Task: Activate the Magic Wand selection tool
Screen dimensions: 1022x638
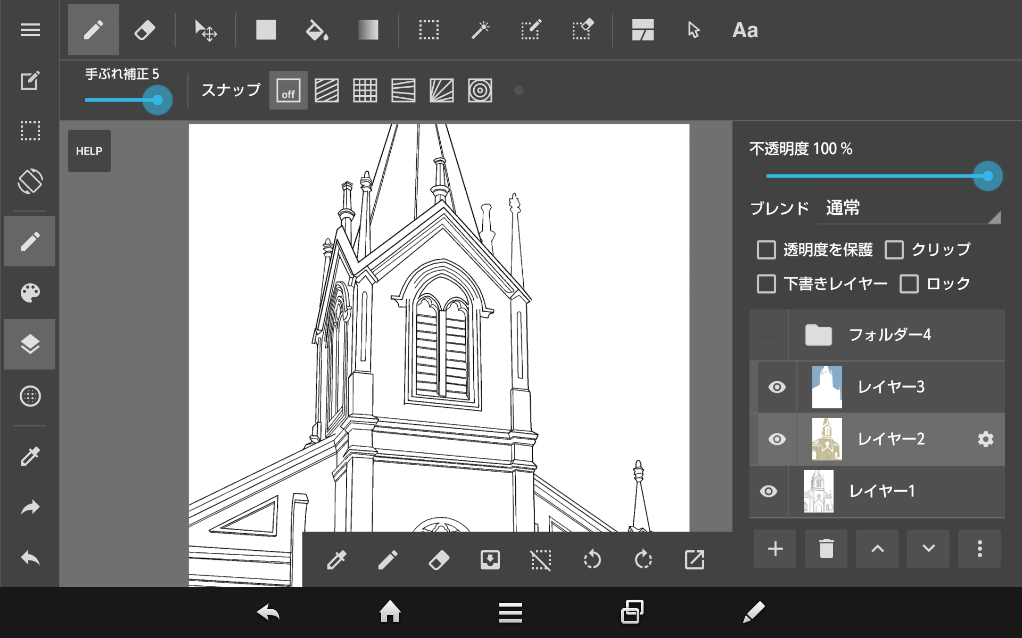Action: pyautogui.click(x=480, y=30)
